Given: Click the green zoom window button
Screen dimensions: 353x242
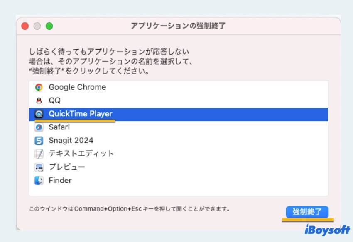Looking at the screenshot, I should click(x=49, y=26).
